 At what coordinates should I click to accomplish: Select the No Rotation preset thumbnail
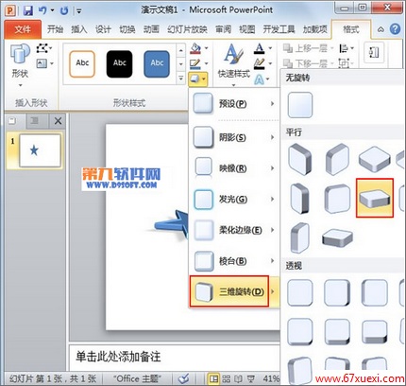point(300,105)
